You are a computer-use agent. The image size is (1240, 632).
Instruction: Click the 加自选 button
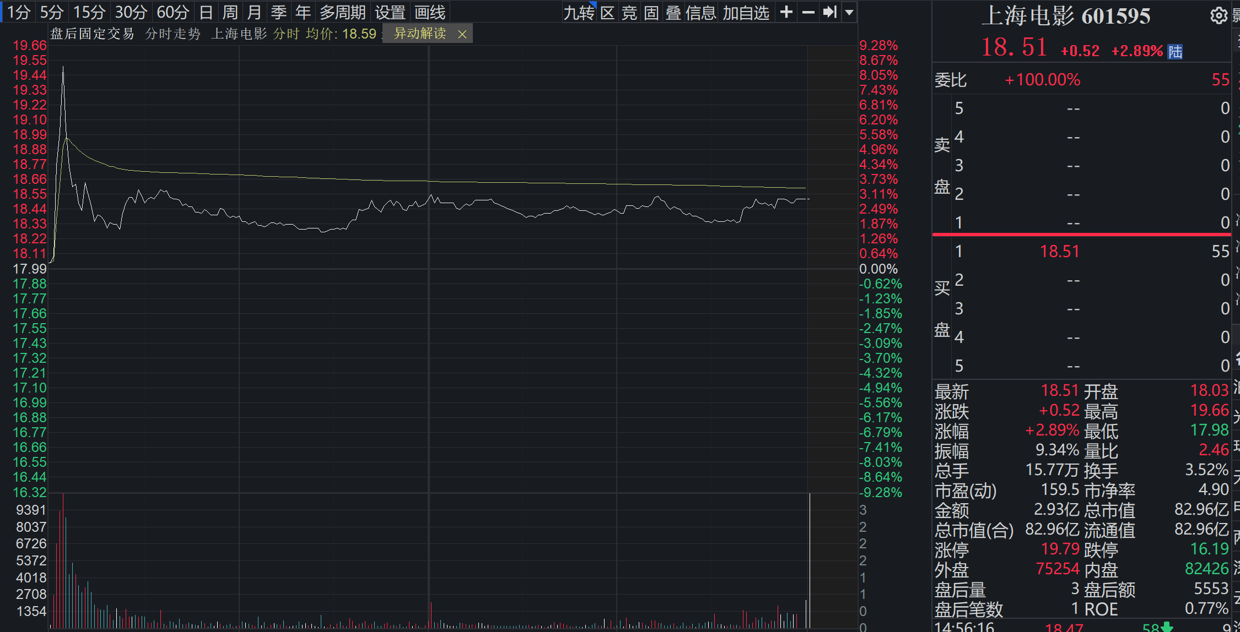pyautogui.click(x=746, y=12)
